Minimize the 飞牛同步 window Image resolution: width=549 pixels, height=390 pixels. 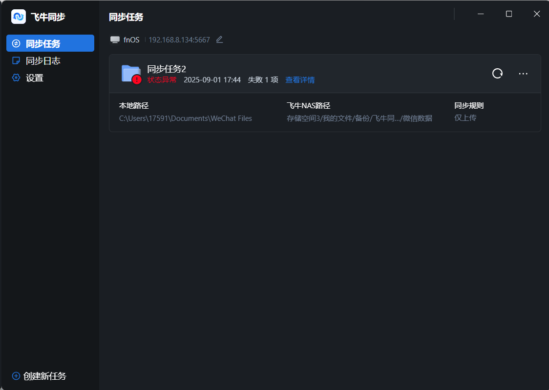tap(481, 14)
